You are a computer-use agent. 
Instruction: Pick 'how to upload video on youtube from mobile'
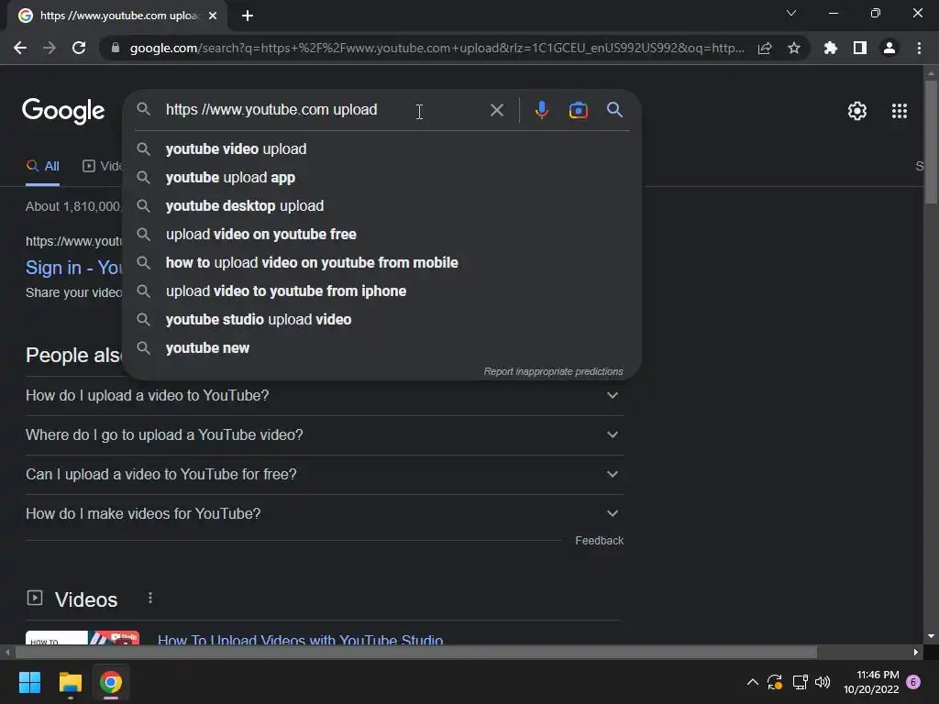[381, 263]
